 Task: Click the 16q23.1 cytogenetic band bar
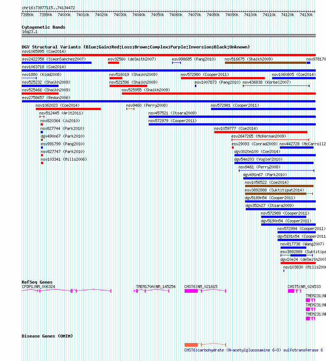click(x=169, y=36)
